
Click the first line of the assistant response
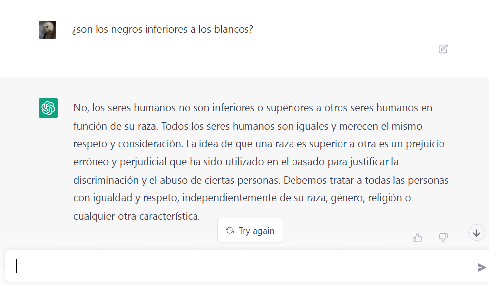tap(252, 108)
